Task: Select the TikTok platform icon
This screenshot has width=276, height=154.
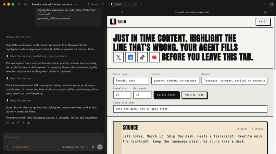Action: click(142, 57)
